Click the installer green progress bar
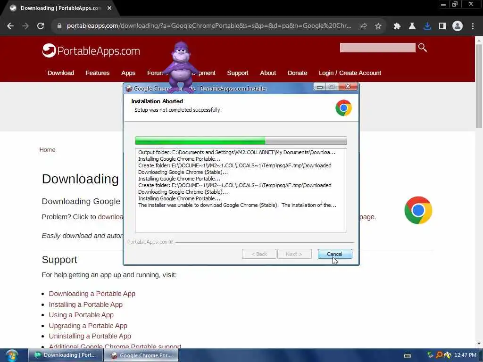Image resolution: width=483 pixels, height=362 pixels. (x=241, y=140)
